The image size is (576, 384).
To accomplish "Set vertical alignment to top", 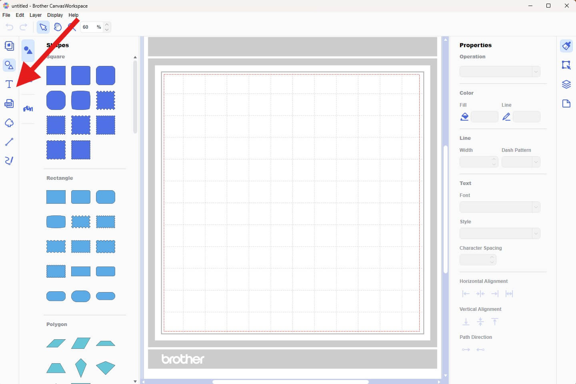I will pos(495,322).
